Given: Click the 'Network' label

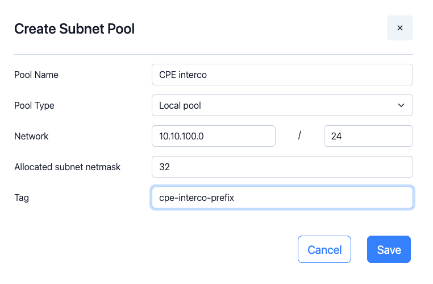Looking at the screenshot, I should pyautogui.click(x=31, y=137).
